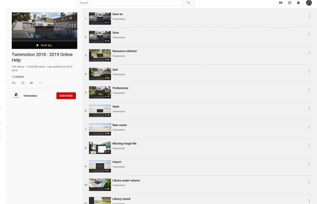
Task: Open playlist more options ellipsis
Action: (x=40, y=83)
